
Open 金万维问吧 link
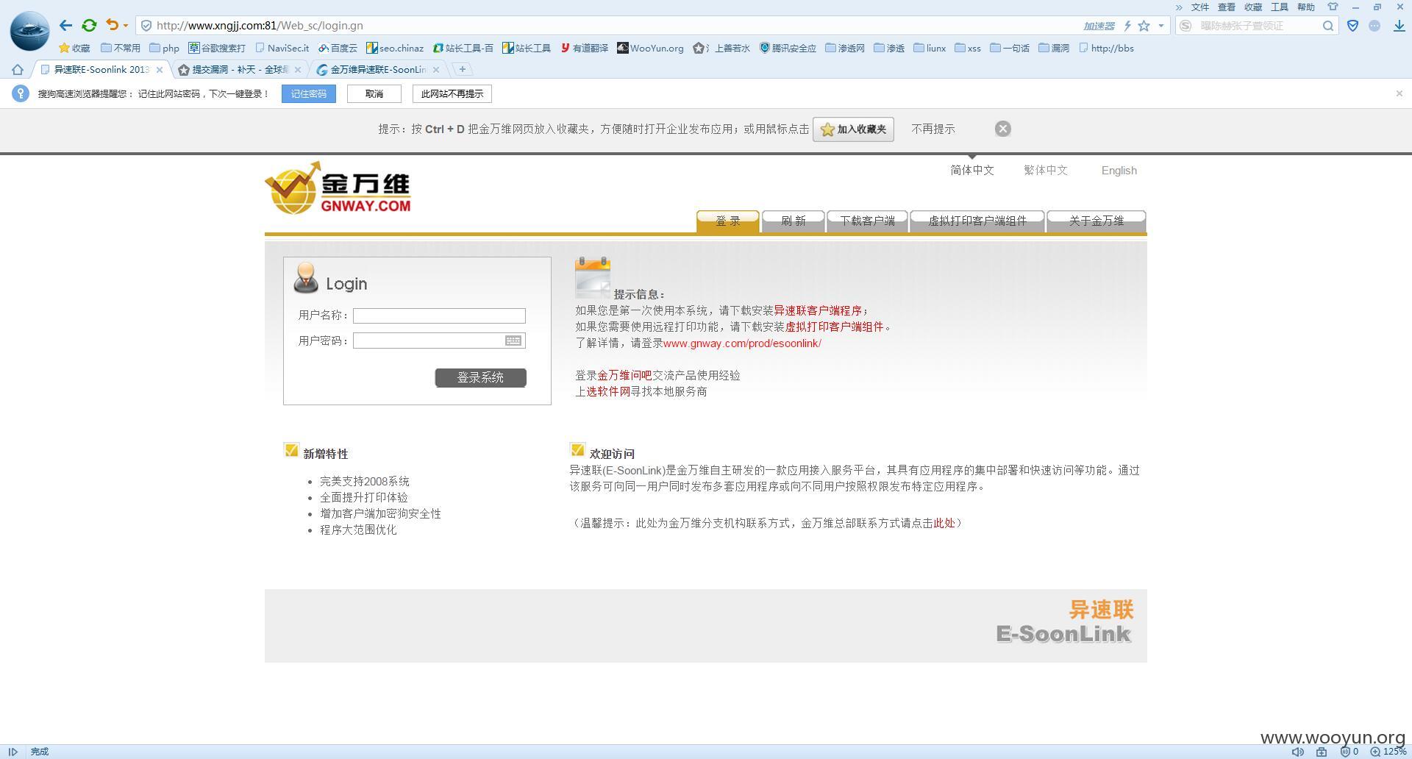624,376
